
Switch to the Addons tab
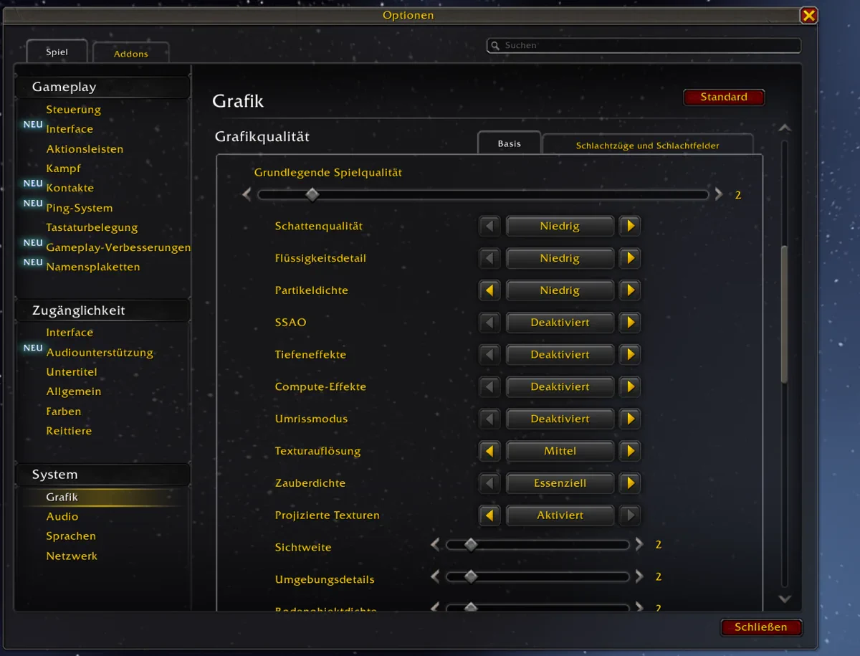click(x=131, y=53)
